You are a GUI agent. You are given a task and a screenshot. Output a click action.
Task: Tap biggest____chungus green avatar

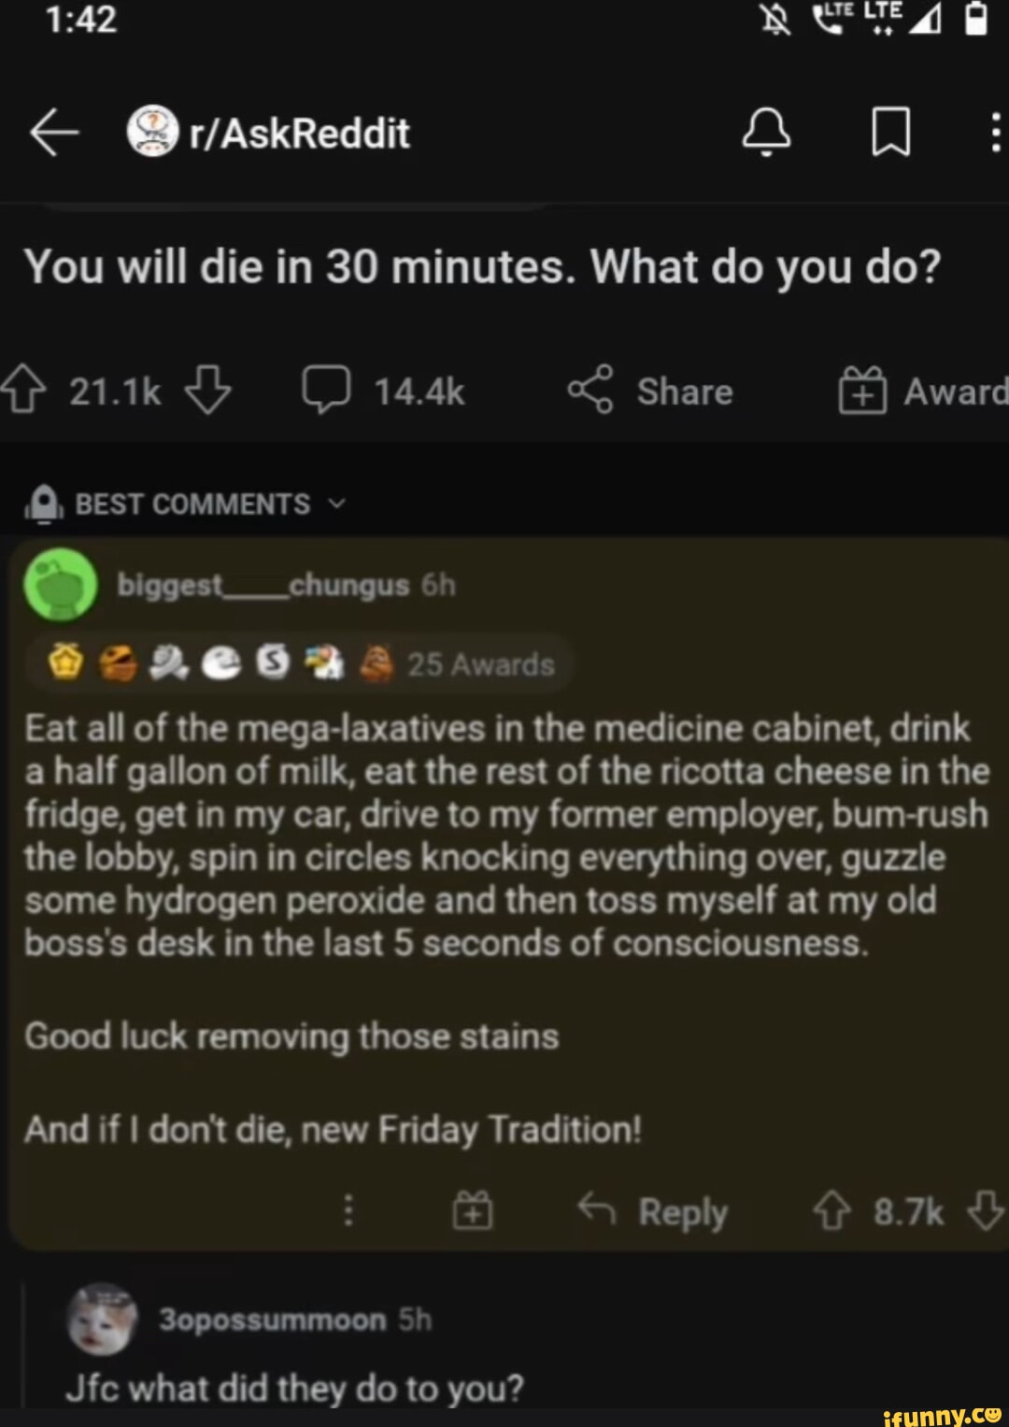61,586
